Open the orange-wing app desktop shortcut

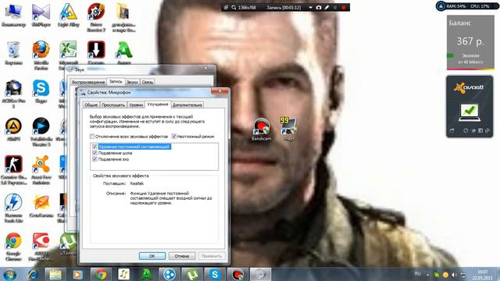pos(41,206)
